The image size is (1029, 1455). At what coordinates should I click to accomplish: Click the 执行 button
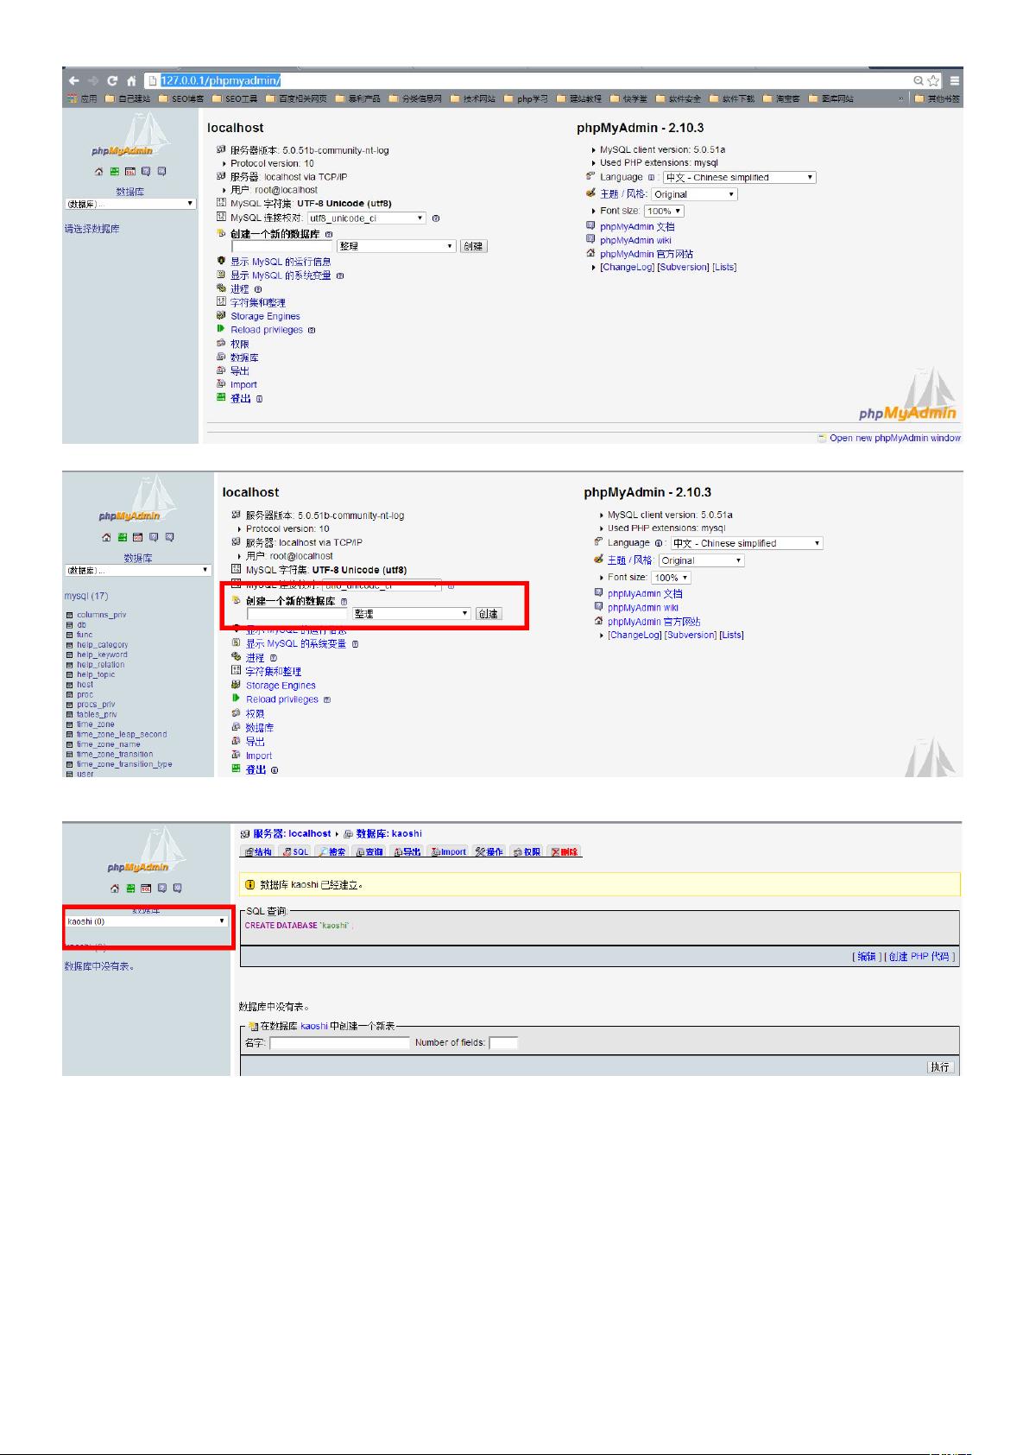940,1067
